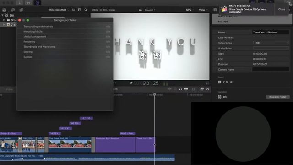Click the fade handle at Thank You clip end

pyautogui.click(x=154, y=145)
